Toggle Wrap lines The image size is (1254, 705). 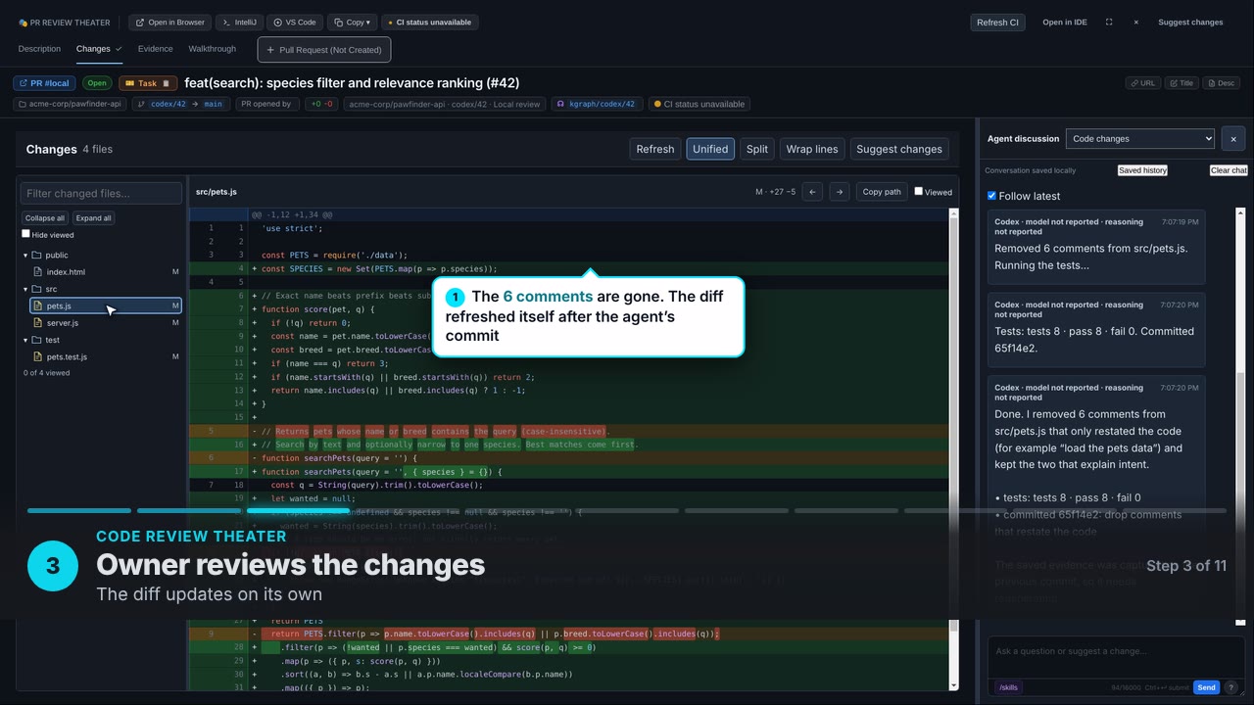pyautogui.click(x=812, y=149)
